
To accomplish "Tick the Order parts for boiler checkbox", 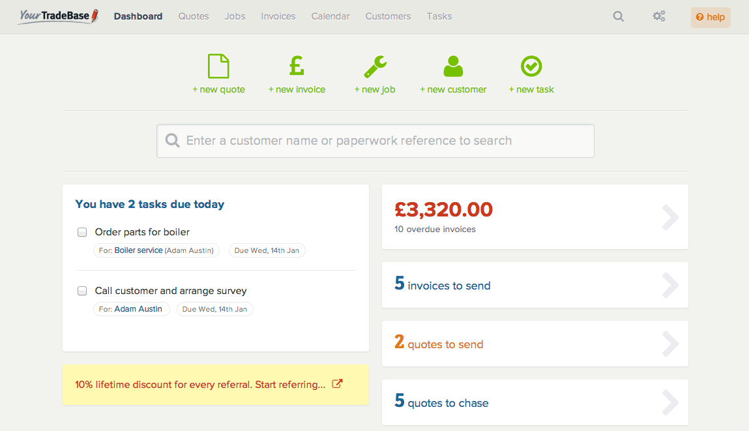I will pos(82,232).
